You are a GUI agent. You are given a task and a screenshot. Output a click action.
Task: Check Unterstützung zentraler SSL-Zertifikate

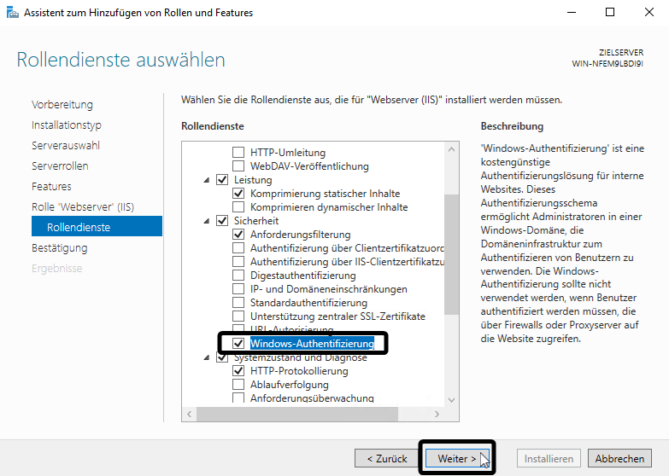point(238,316)
